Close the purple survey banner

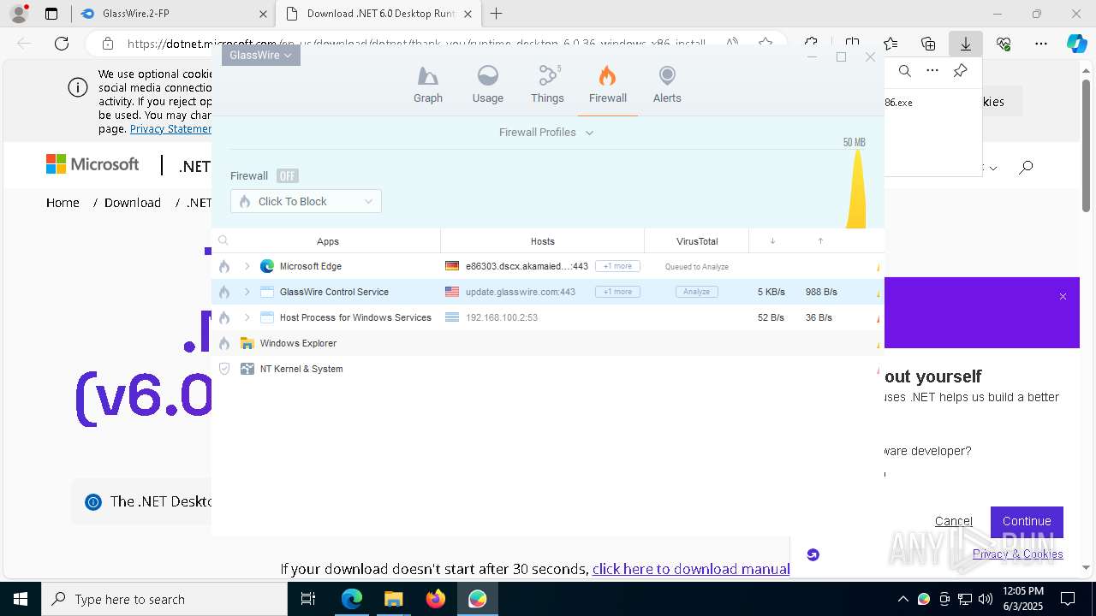click(1063, 297)
